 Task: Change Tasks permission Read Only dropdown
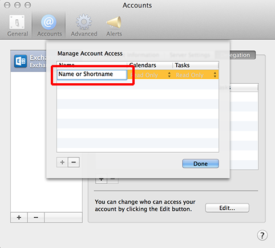[x=196, y=75]
